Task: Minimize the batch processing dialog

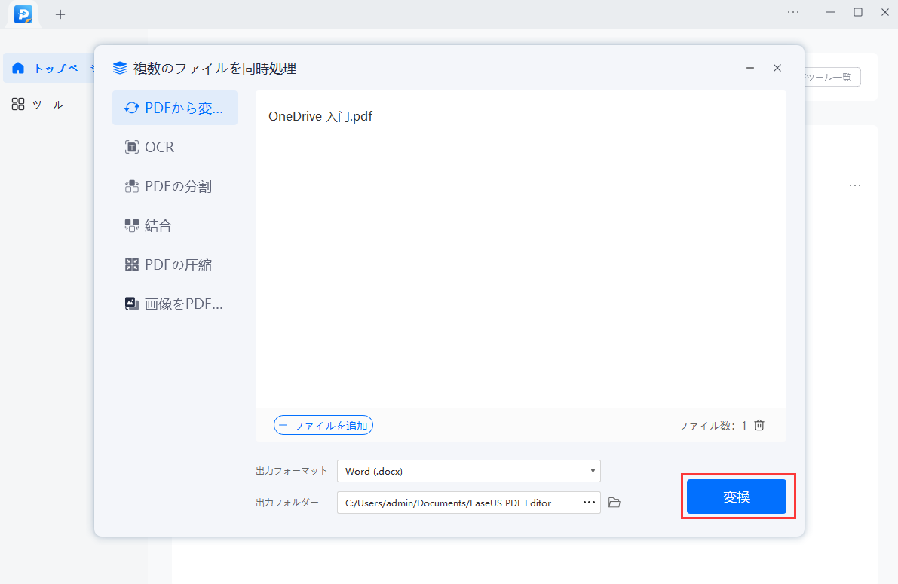Action: (750, 68)
